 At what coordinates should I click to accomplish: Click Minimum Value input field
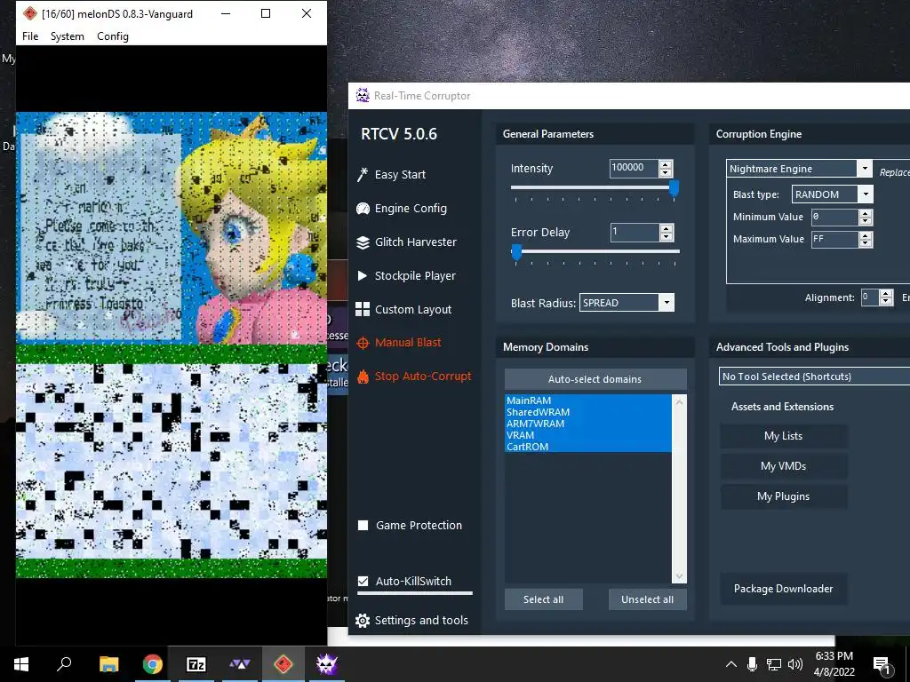click(x=834, y=218)
